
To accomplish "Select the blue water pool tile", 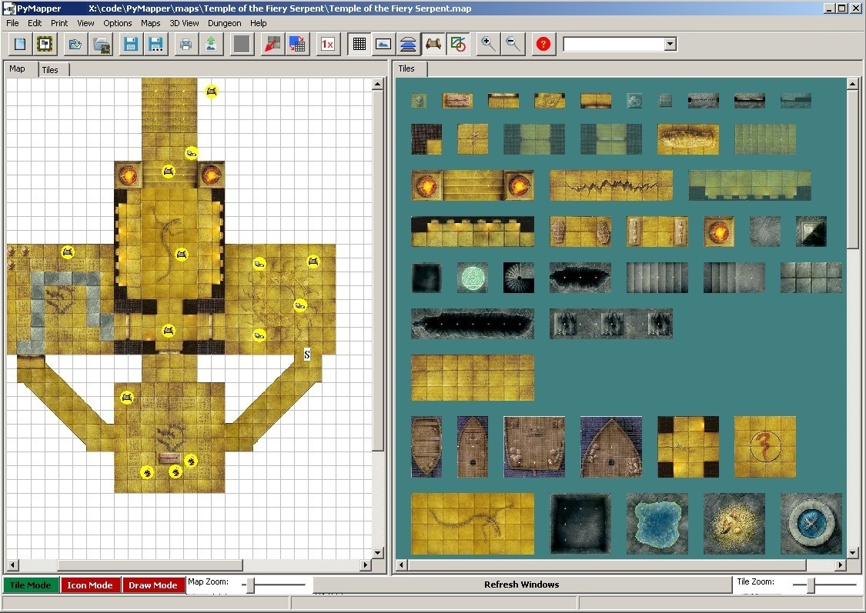I will (657, 524).
